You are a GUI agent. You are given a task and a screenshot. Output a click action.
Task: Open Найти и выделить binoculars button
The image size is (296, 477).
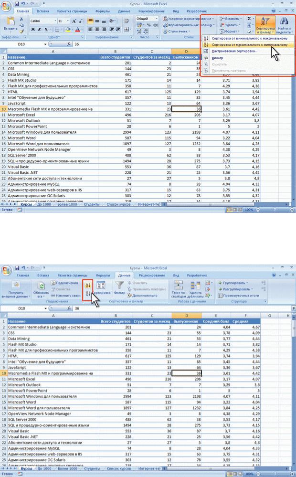pos(284,26)
